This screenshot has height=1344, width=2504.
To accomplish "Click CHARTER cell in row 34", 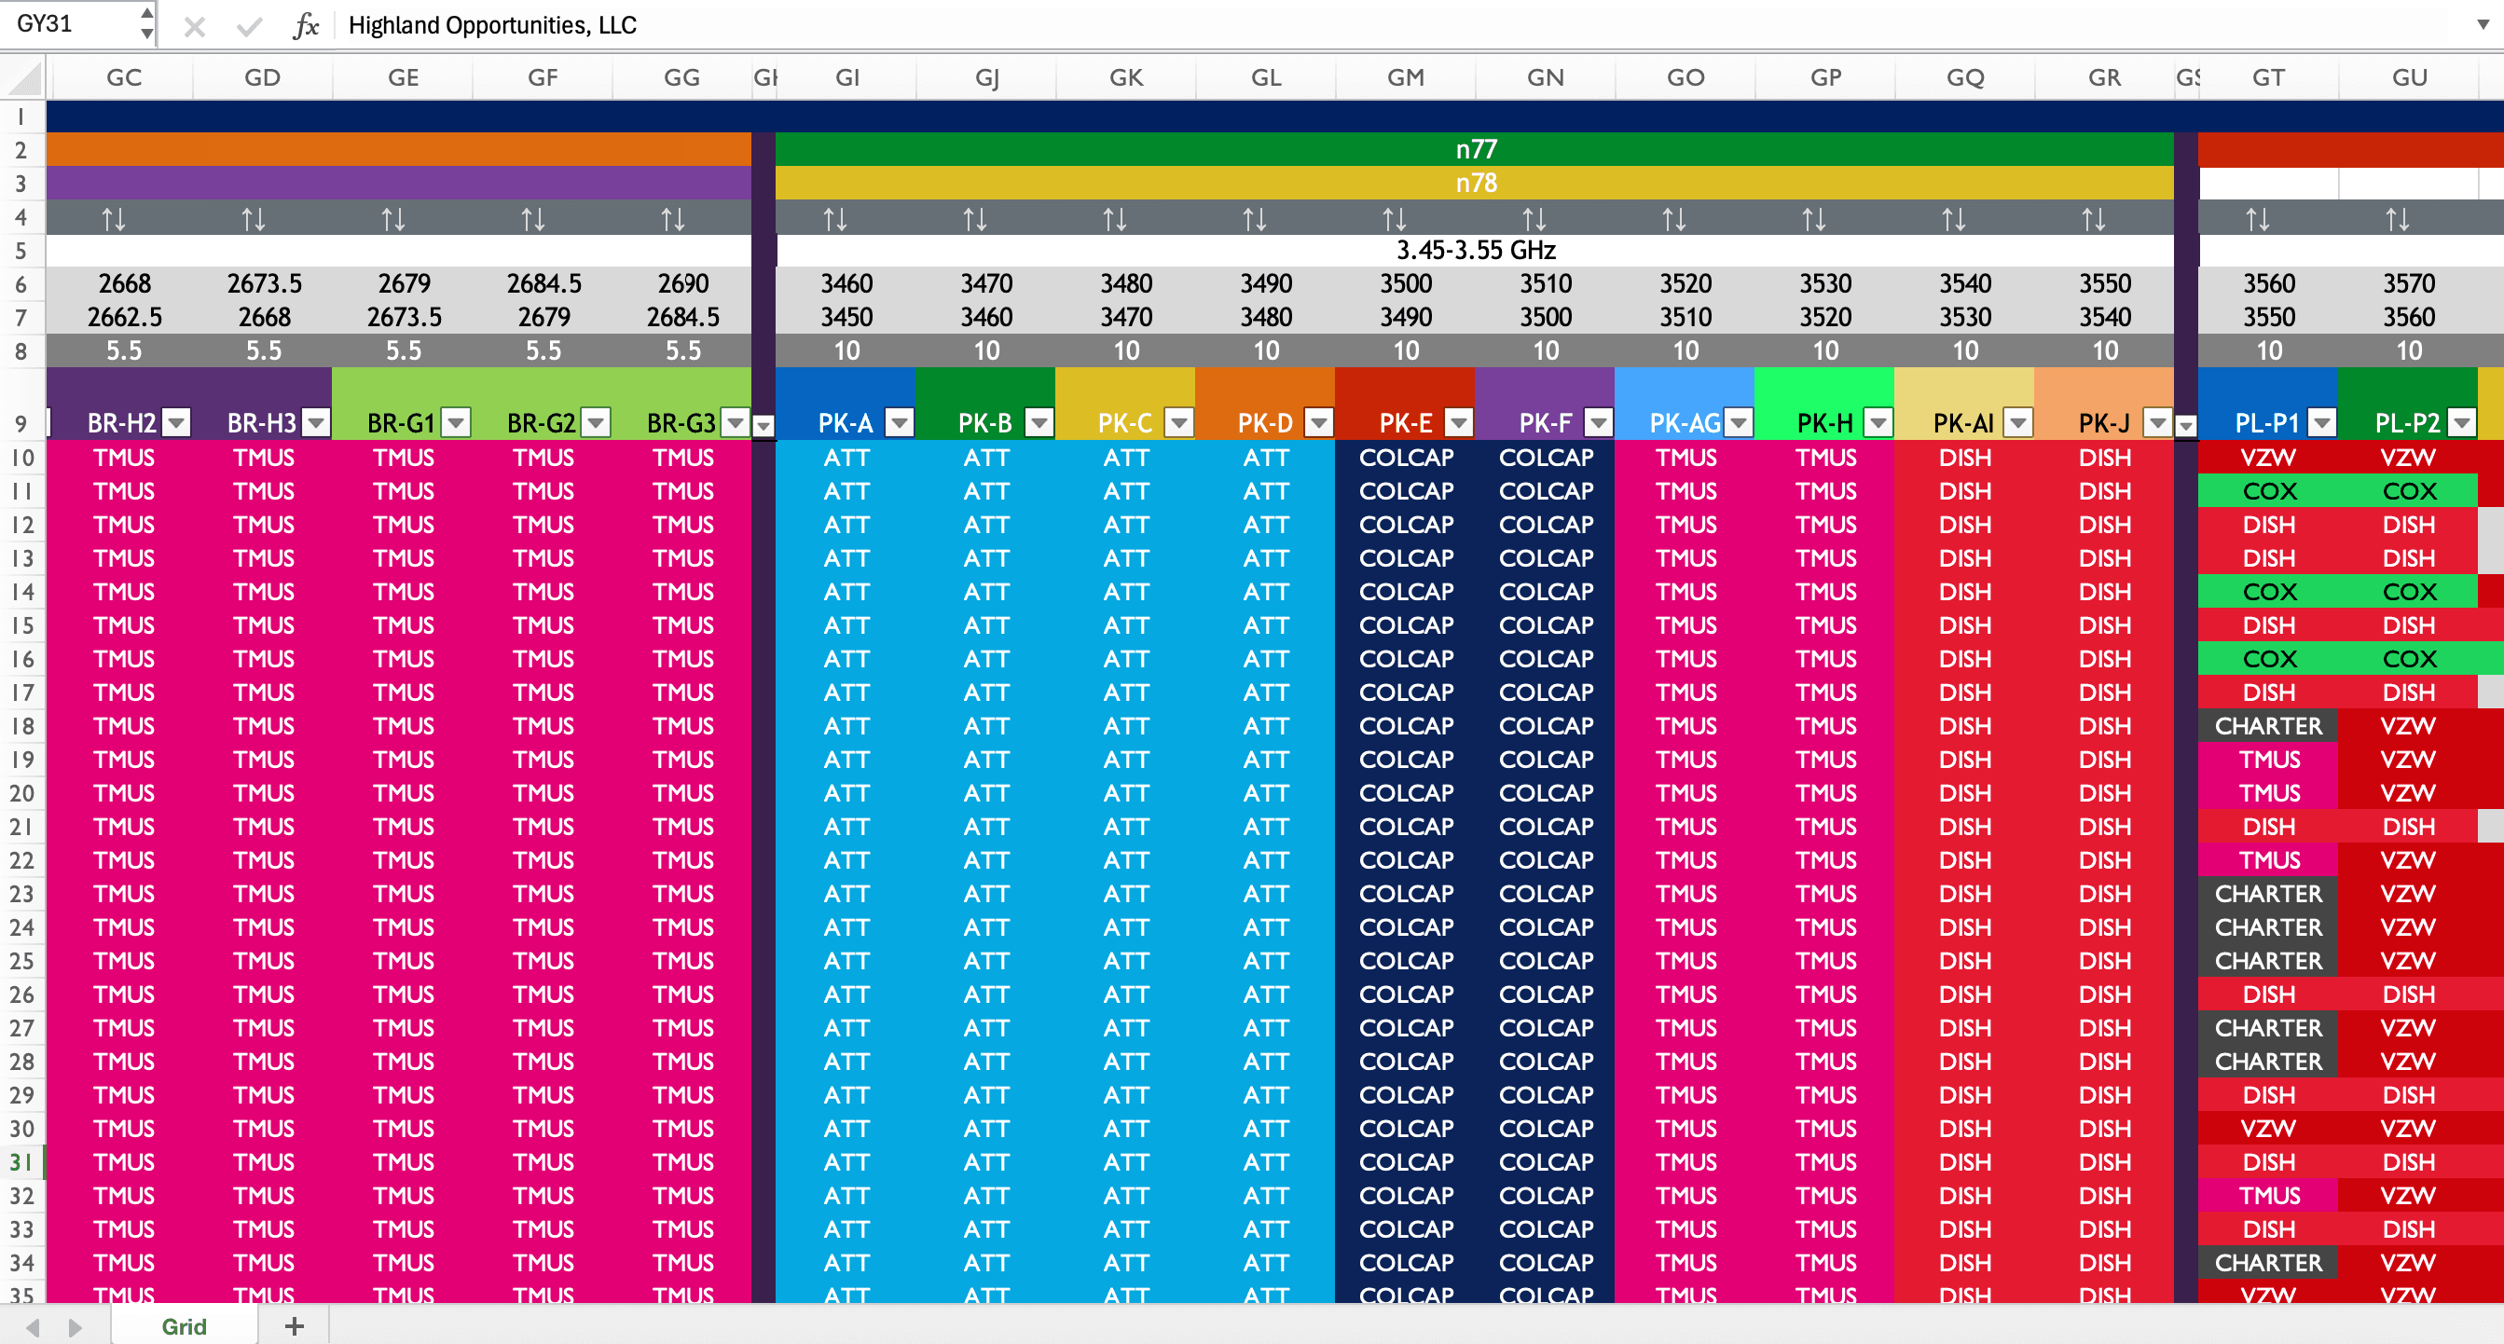I will point(2269,1262).
